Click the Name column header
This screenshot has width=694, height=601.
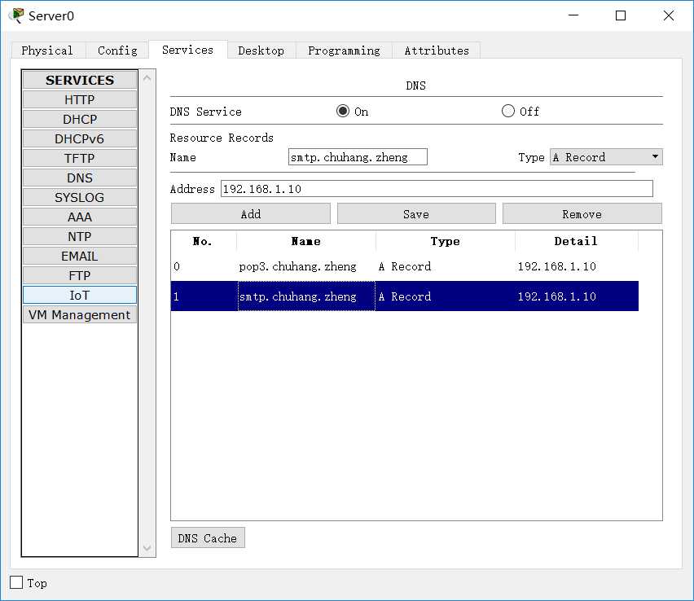point(306,241)
